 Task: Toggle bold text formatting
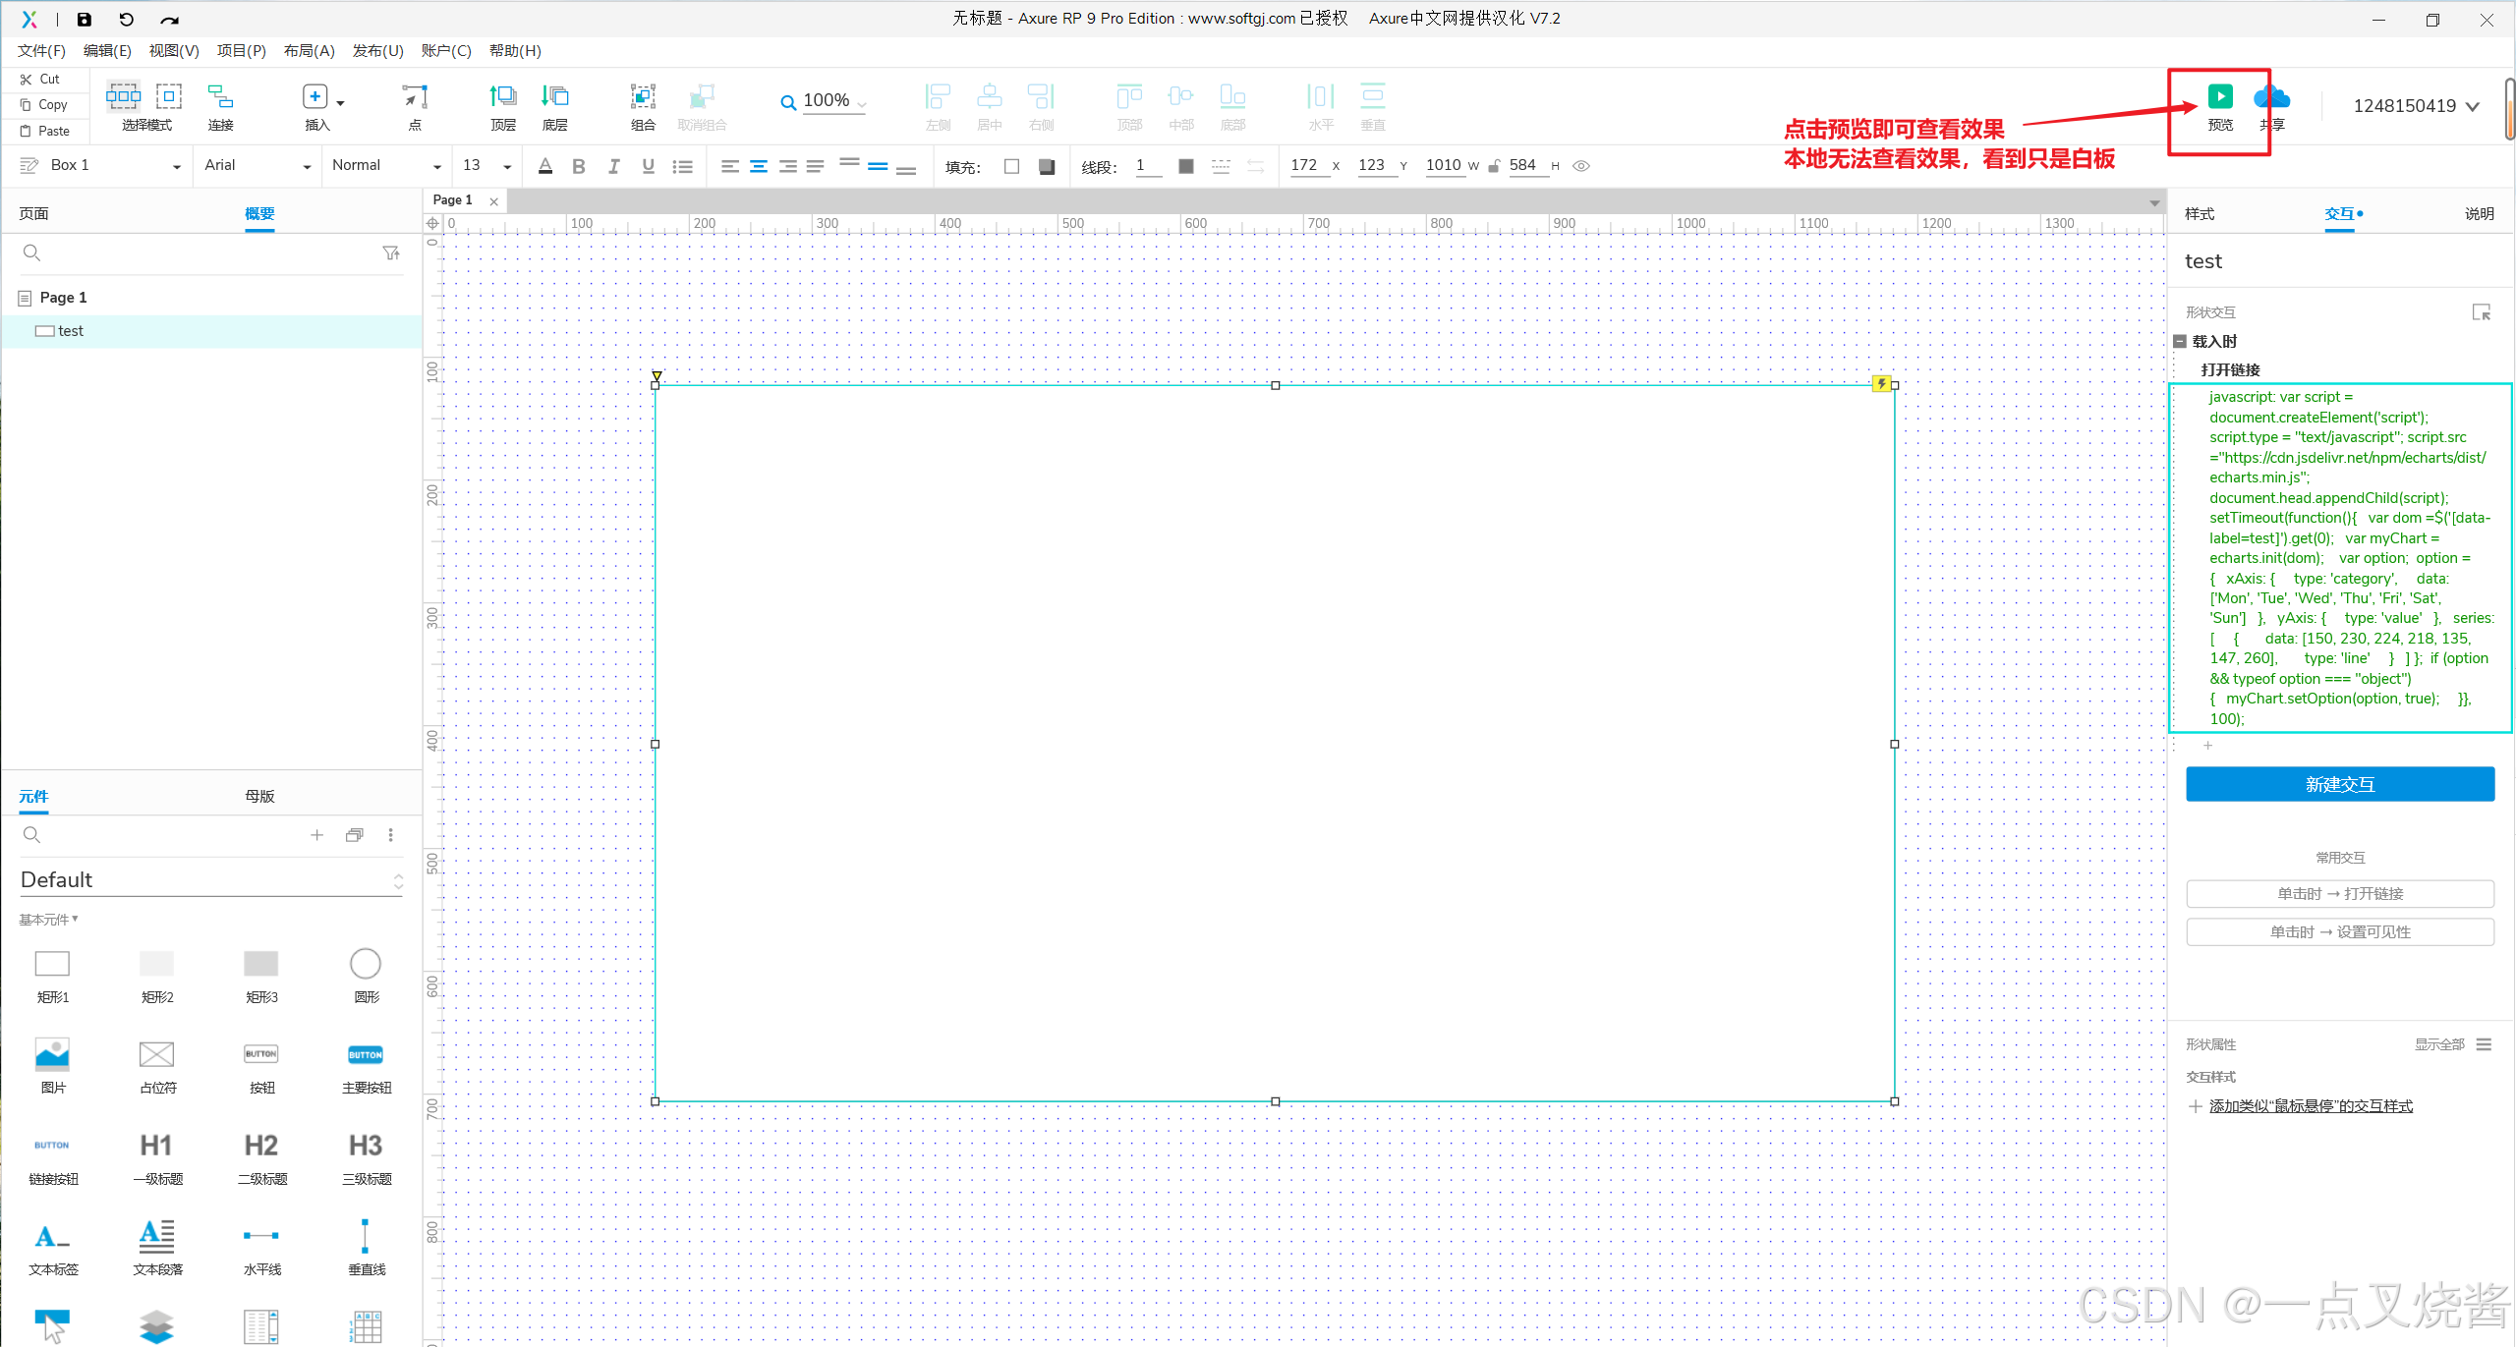(x=579, y=166)
